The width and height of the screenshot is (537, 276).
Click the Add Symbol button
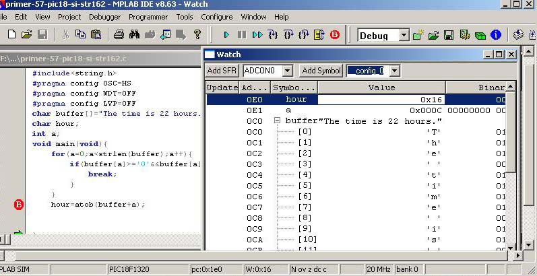click(x=321, y=71)
